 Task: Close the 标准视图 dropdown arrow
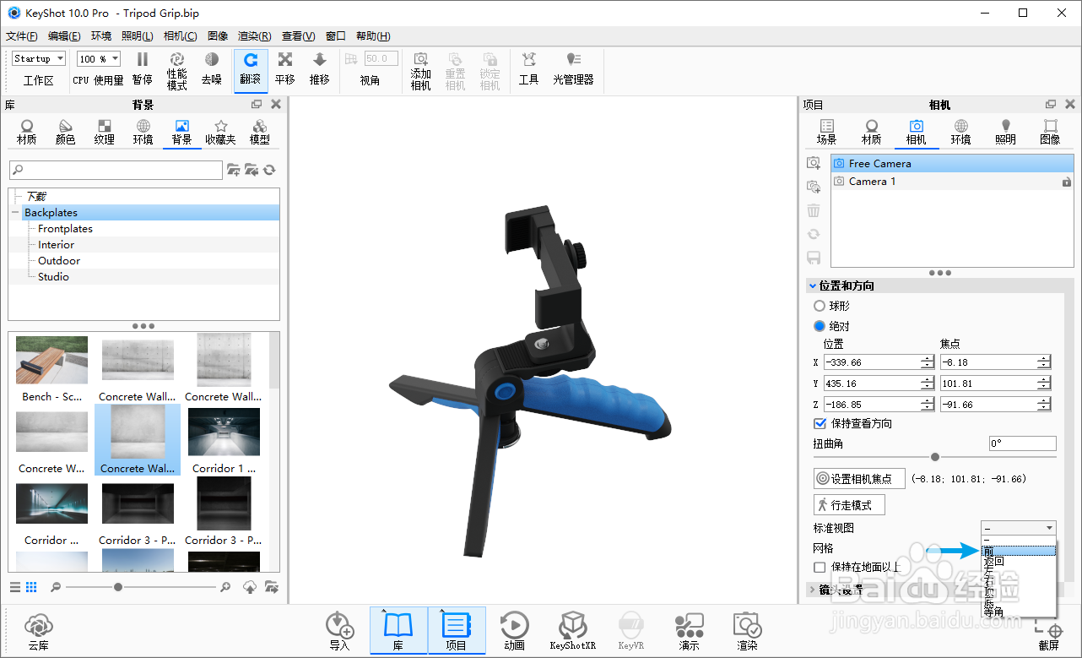[x=1049, y=528]
